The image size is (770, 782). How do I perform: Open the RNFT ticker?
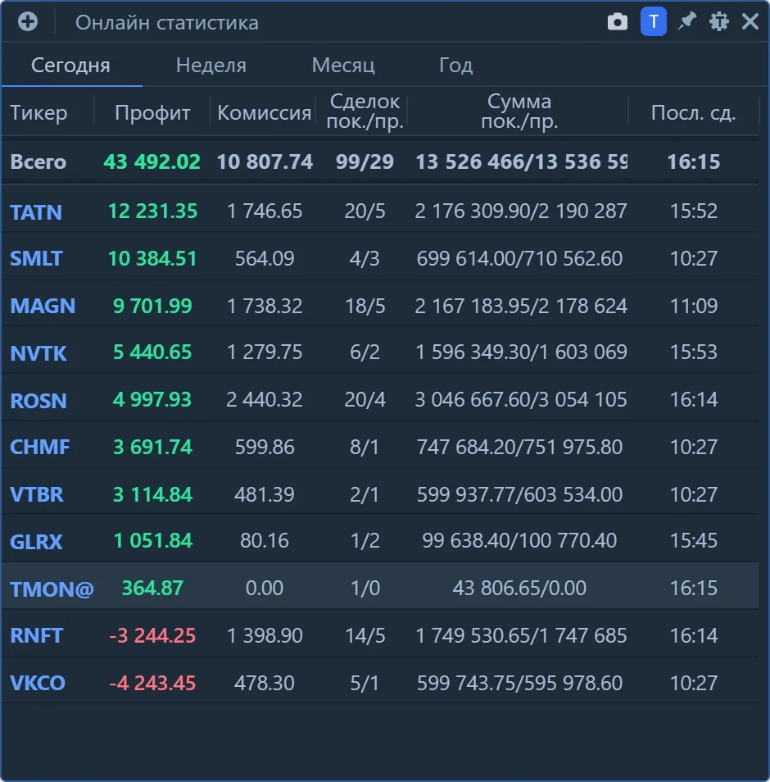pos(36,635)
